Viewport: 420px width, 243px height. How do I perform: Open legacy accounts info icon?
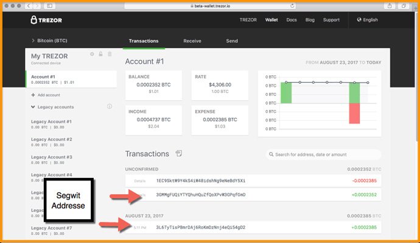coord(110,106)
